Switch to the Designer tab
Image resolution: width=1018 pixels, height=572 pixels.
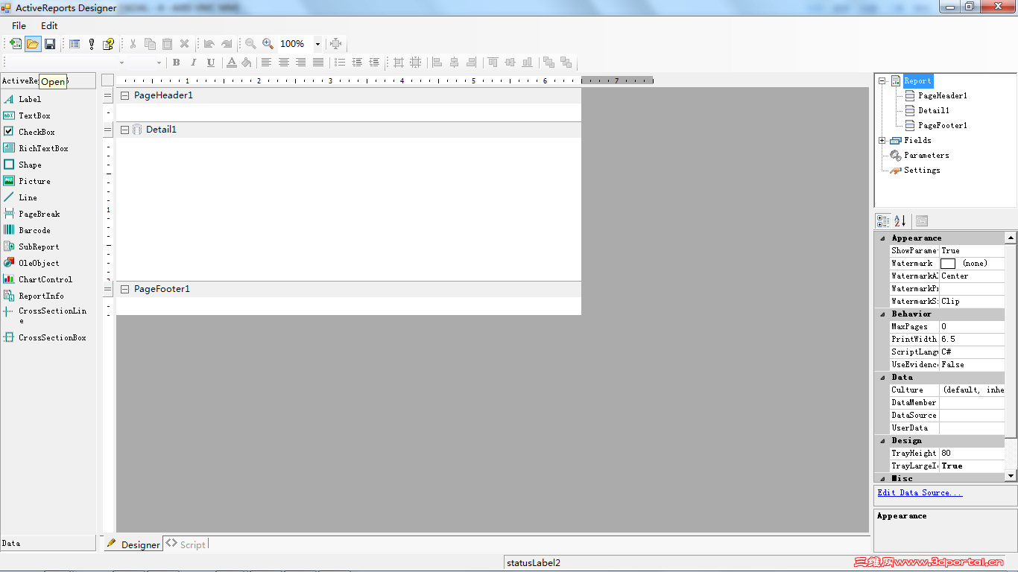(x=133, y=544)
